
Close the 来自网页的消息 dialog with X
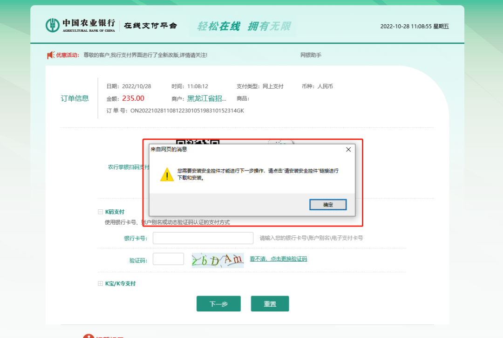point(348,150)
